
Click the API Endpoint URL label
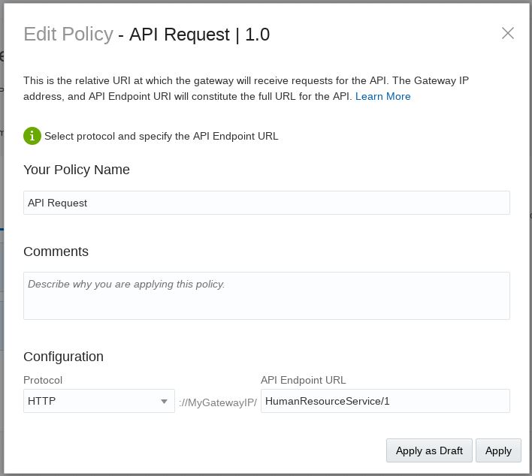[303, 380]
